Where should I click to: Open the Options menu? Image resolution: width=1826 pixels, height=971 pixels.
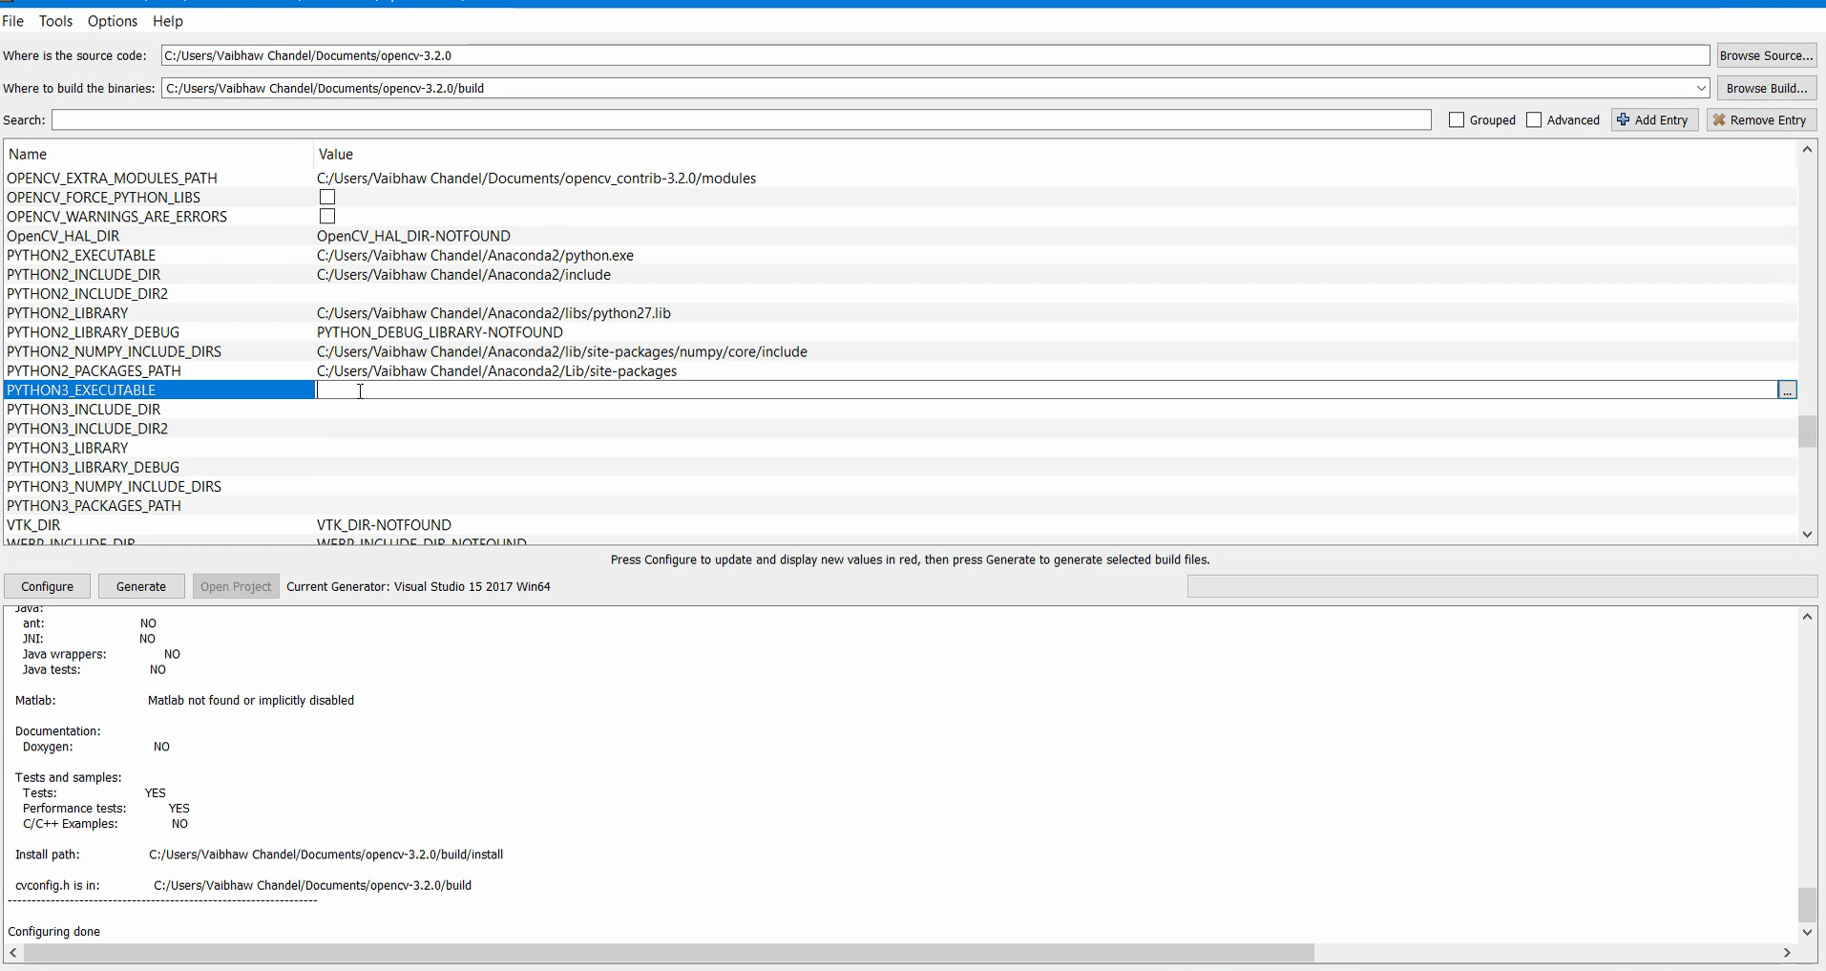tap(113, 21)
